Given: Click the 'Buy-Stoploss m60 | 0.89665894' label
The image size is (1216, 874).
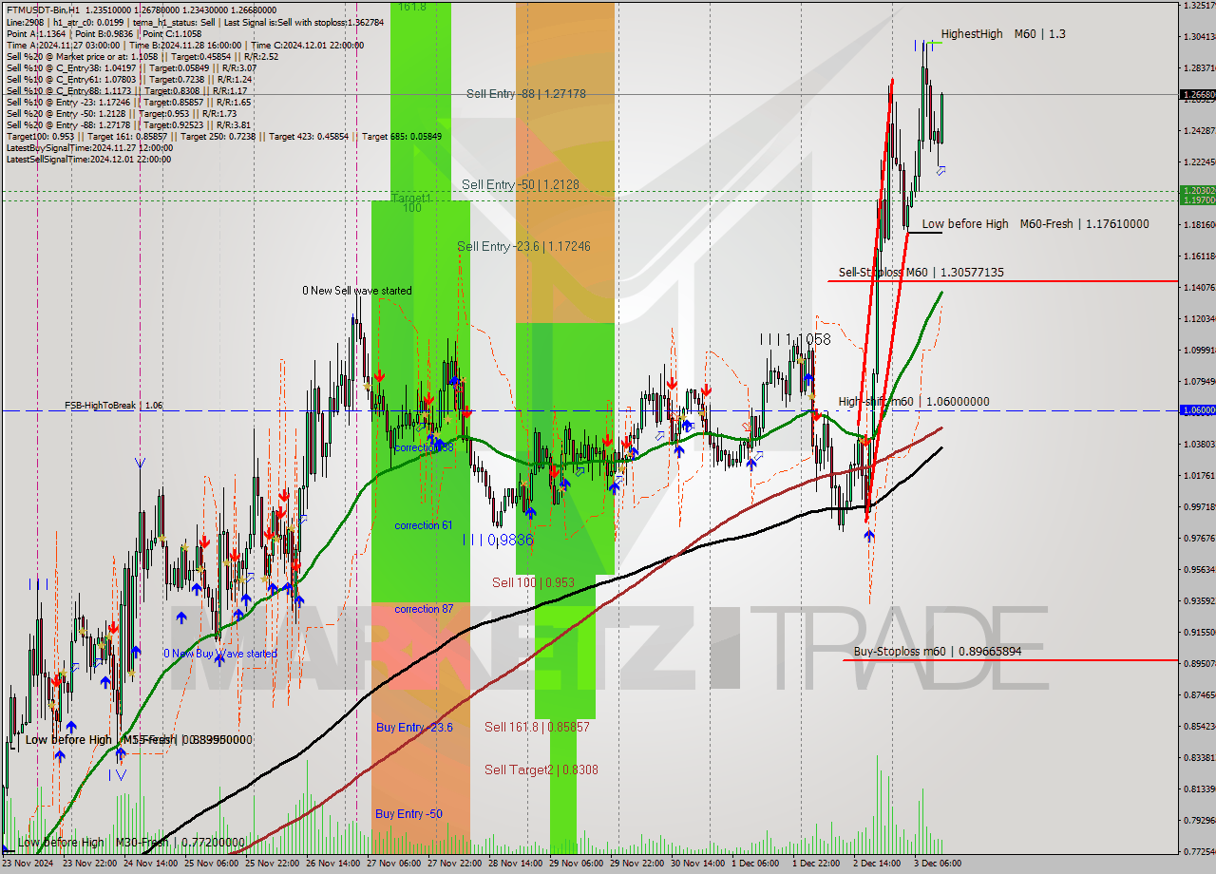Looking at the screenshot, I should (938, 652).
